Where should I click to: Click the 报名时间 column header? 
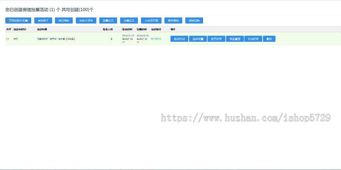[127, 29]
